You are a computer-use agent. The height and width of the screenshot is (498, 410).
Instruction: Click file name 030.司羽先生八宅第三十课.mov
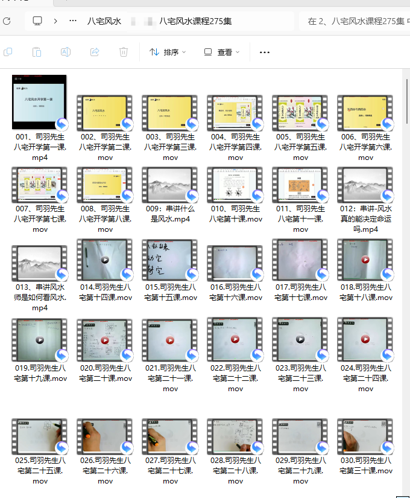366,465
